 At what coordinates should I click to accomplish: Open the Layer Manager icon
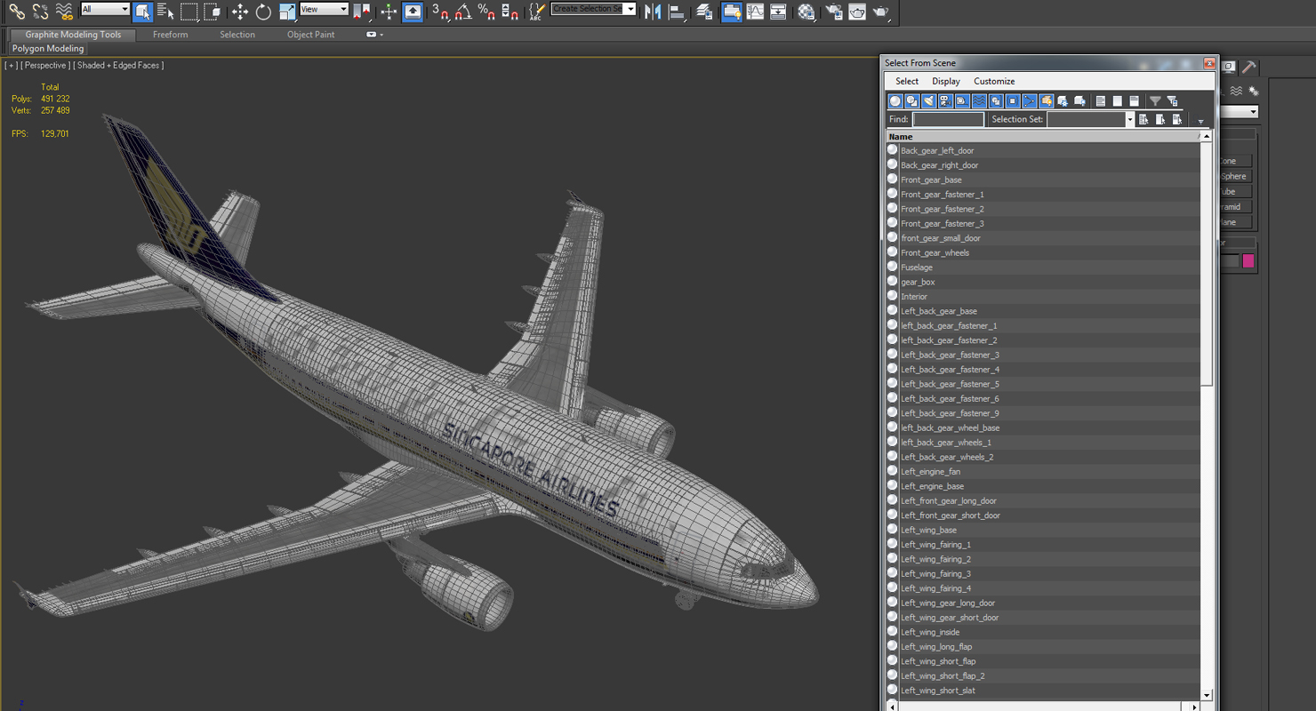tap(704, 12)
